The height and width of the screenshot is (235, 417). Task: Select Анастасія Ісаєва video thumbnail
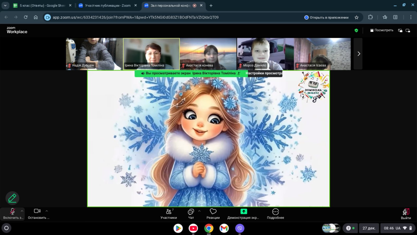point(322,54)
